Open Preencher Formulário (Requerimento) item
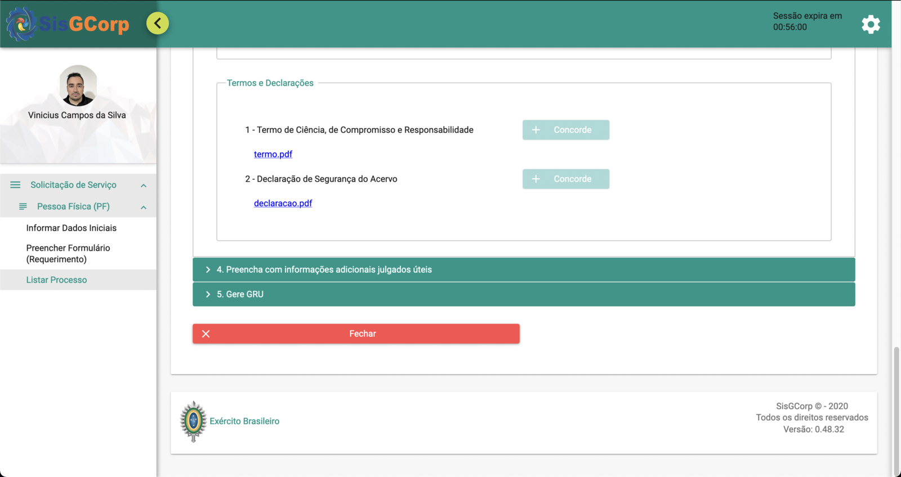Viewport: 901px width, 477px height. [68, 254]
